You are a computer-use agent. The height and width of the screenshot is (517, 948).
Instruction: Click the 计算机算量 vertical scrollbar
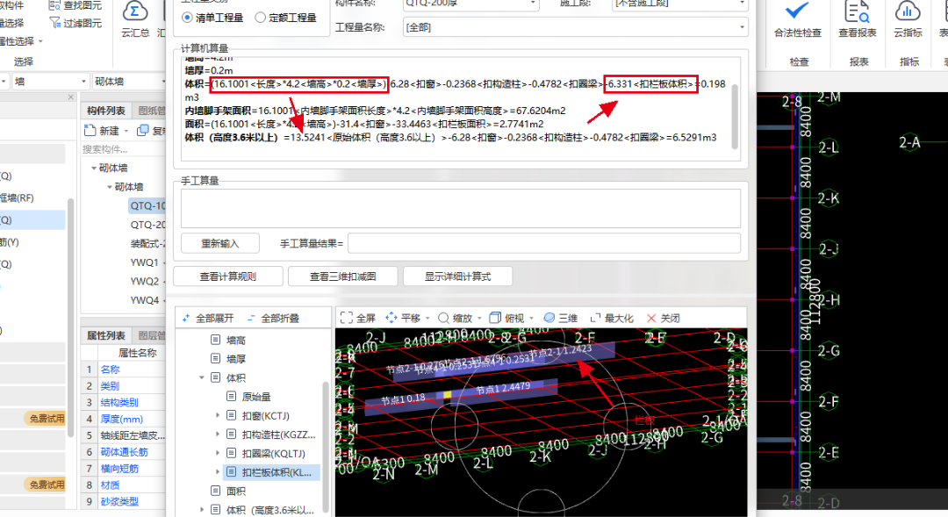[735, 115]
